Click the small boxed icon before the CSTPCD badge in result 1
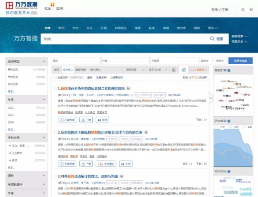This screenshot has height=197, width=258. pyautogui.click(x=136, y=95)
